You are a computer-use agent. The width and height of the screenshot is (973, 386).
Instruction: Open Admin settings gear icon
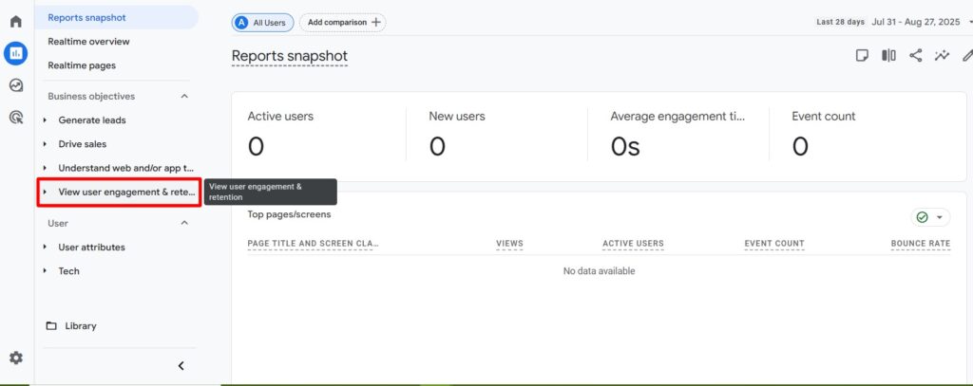pos(15,358)
